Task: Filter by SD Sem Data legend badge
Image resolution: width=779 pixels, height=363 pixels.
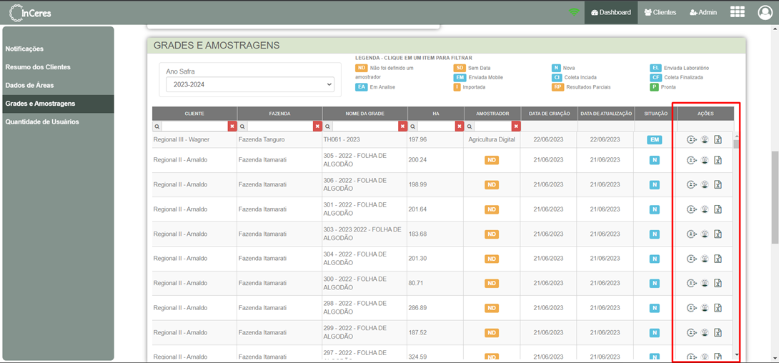Action: 460,68
